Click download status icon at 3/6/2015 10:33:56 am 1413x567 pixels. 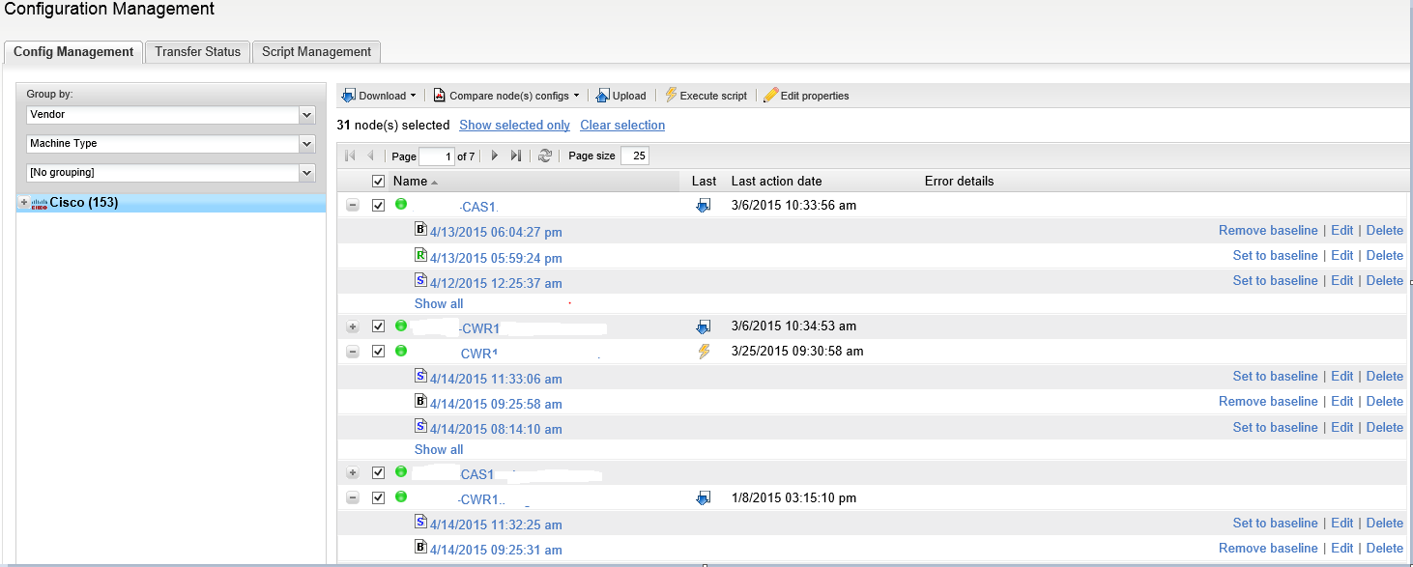coord(704,206)
